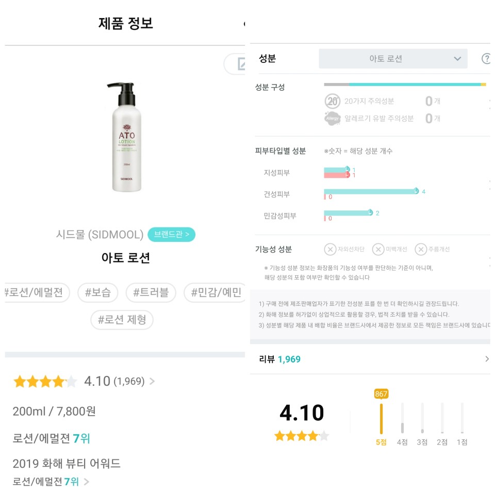Viewport: 495px width, 495px height.
Task: Select the 4점 rating bar
Action: click(402, 423)
